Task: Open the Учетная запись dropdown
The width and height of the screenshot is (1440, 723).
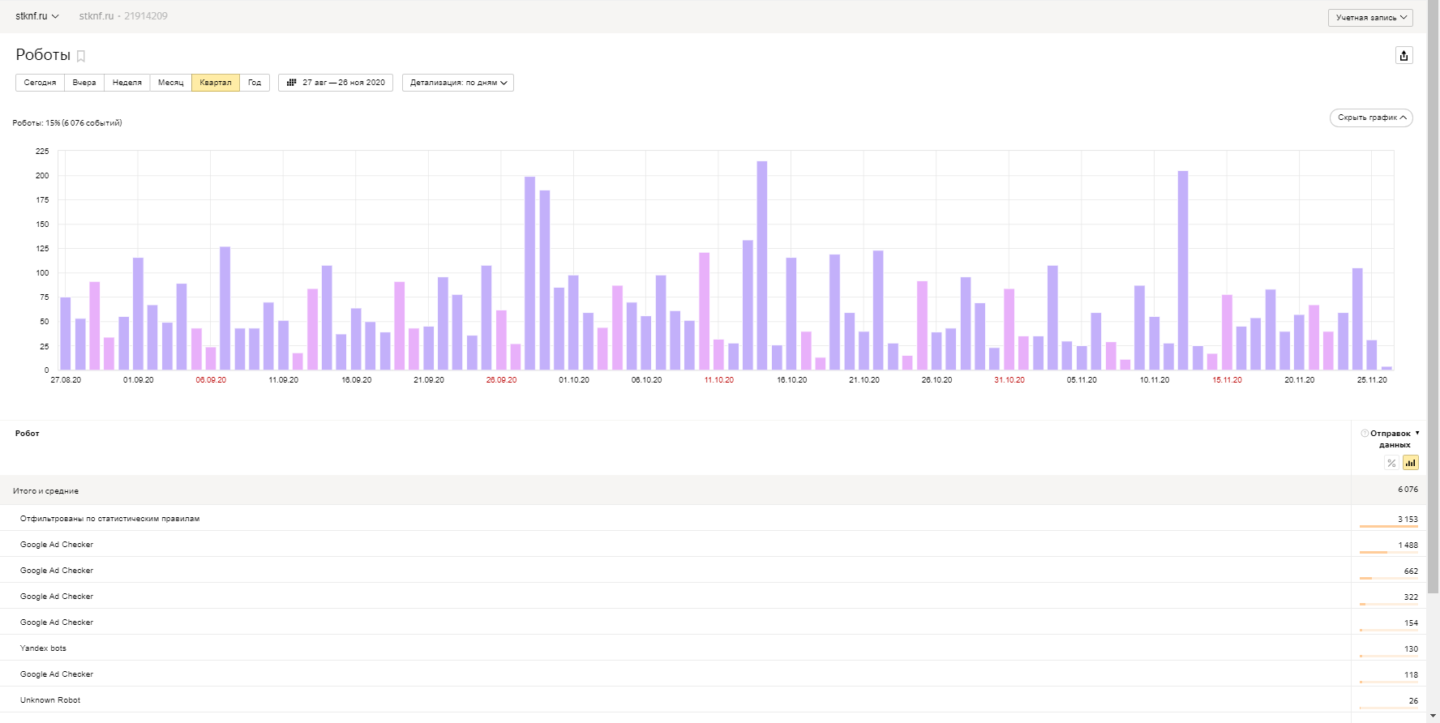Action: click(x=1370, y=17)
